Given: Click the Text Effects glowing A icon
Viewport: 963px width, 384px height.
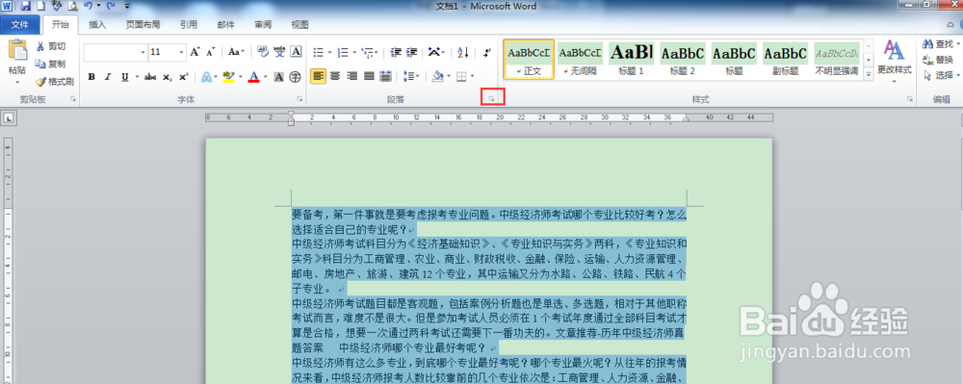Looking at the screenshot, I should 206,77.
